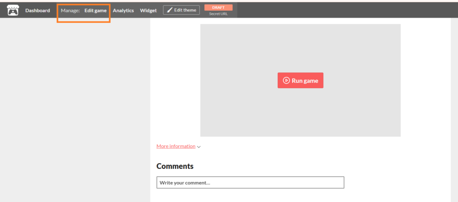Open the Secret URL link
The image size is (458, 202).
[x=218, y=14]
